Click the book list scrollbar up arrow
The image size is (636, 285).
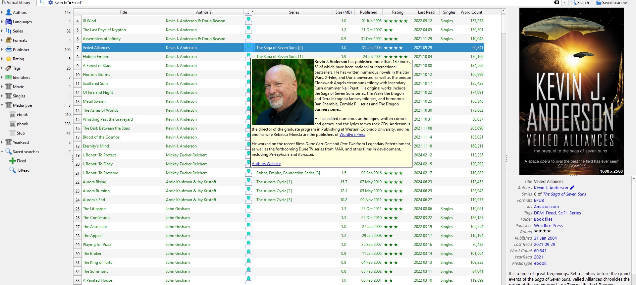503,11
